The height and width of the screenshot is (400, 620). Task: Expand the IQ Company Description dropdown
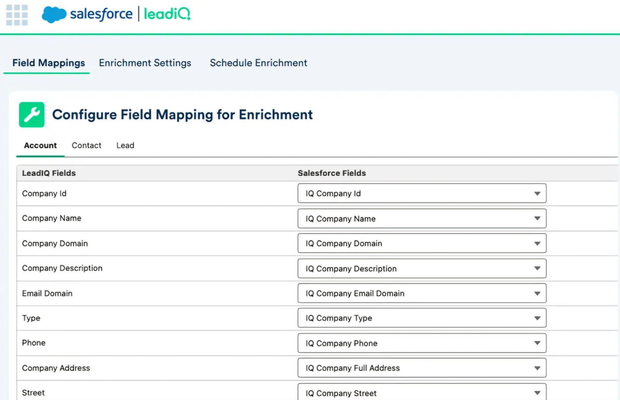[x=422, y=269]
